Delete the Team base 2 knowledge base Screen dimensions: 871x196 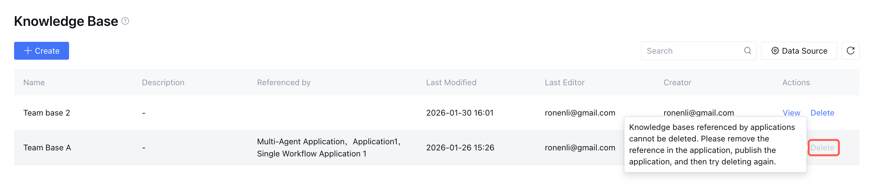point(822,113)
